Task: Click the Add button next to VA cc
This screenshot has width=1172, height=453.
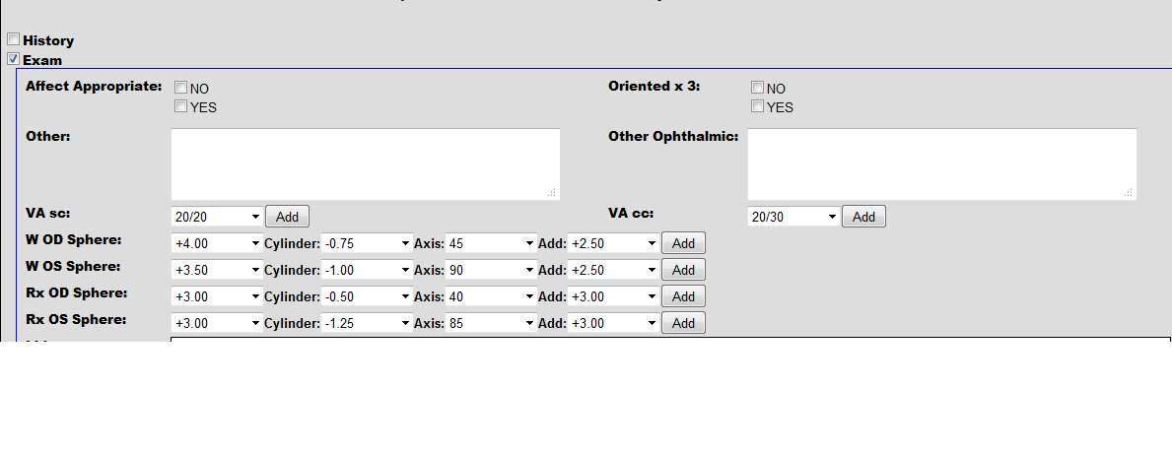Action: tap(863, 217)
